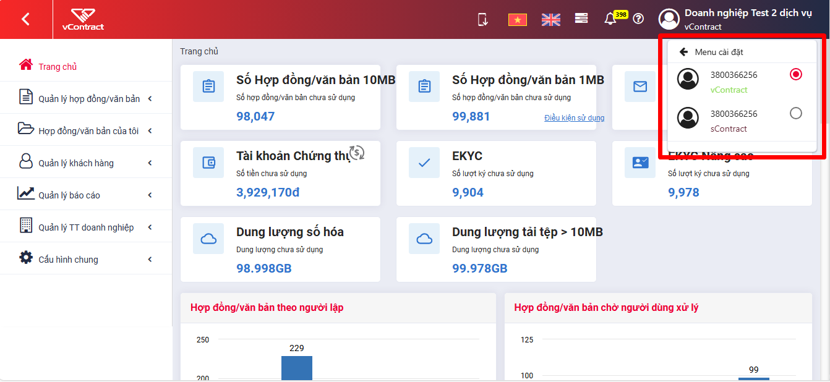Click the vContract logo
This screenshot has height=382, width=830.
click(x=83, y=19)
